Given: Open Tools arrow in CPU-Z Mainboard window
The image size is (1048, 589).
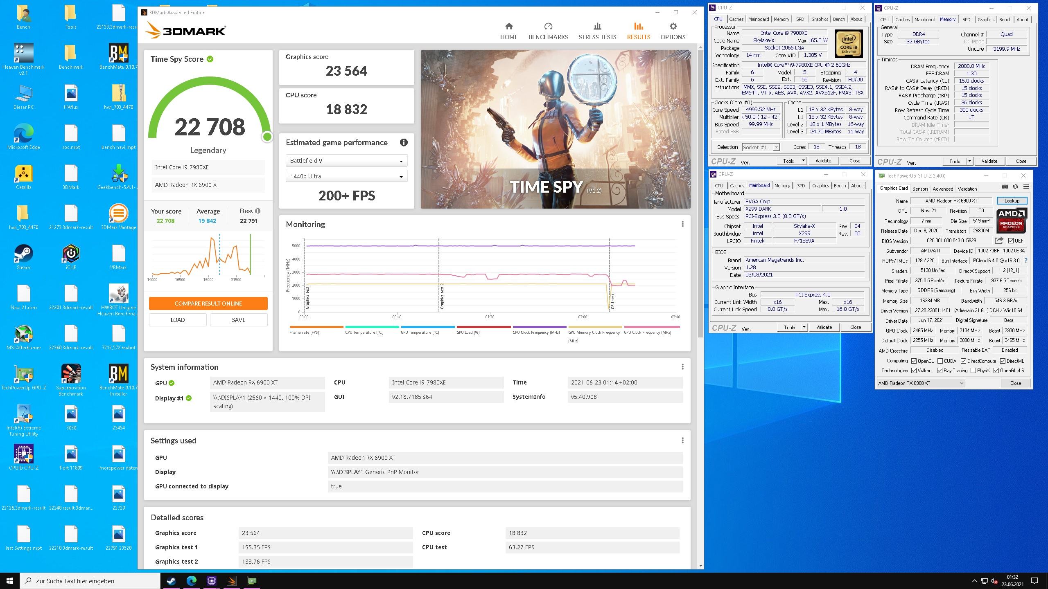Looking at the screenshot, I should (804, 327).
